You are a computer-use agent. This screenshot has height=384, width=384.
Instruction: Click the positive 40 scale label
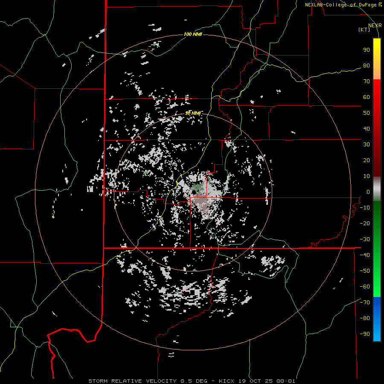[x=367, y=129]
